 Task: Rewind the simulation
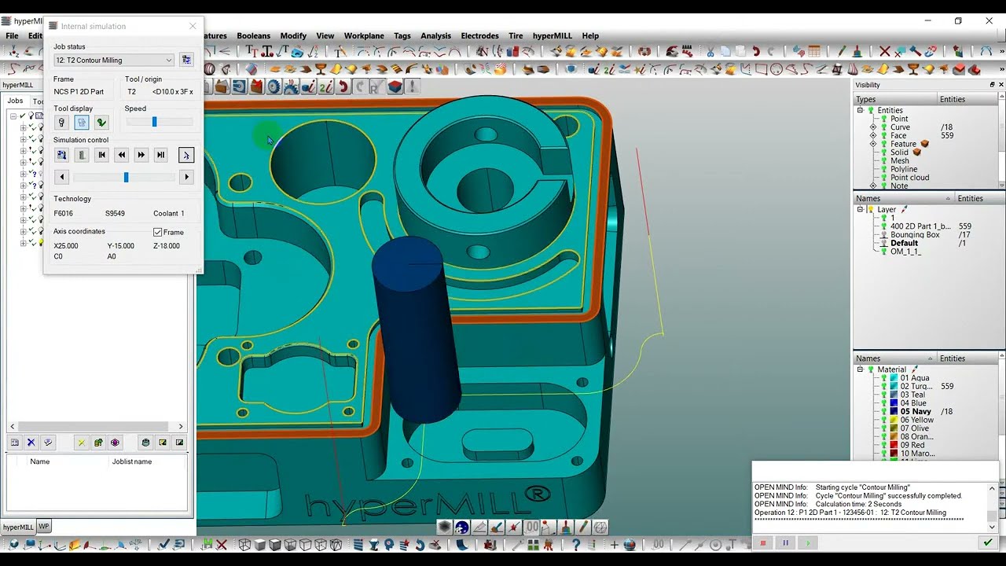(121, 155)
